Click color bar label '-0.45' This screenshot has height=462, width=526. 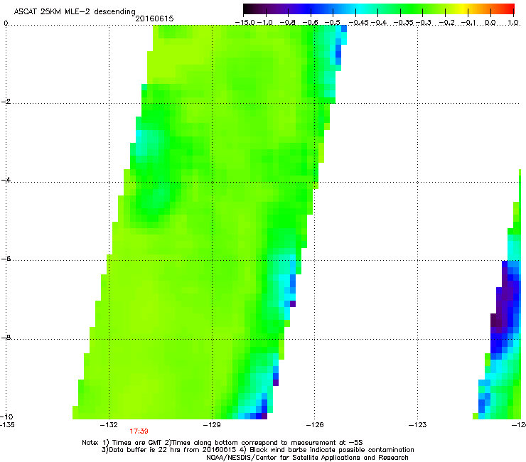[358, 23]
